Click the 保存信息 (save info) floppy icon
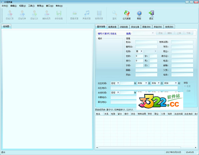199x155 pixels. pos(59,14)
